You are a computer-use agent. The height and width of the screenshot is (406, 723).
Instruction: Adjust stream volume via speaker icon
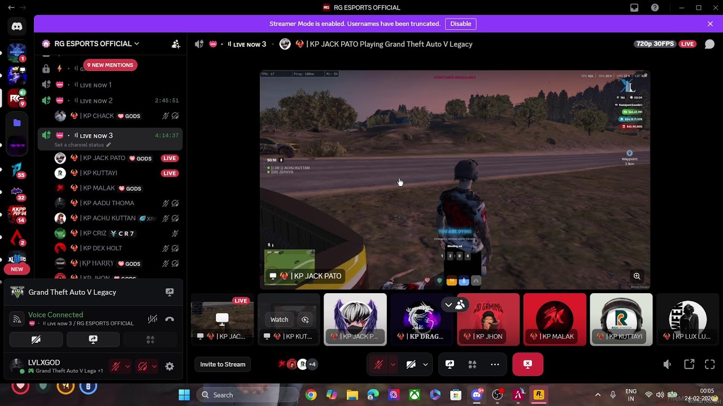coord(667,364)
